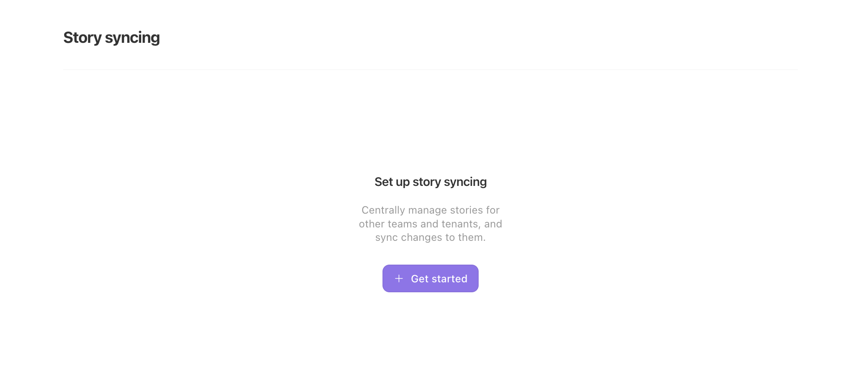849x390 pixels.
Task: Click the words 'Set up' in the center heading
Action: [x=392, y=182]
